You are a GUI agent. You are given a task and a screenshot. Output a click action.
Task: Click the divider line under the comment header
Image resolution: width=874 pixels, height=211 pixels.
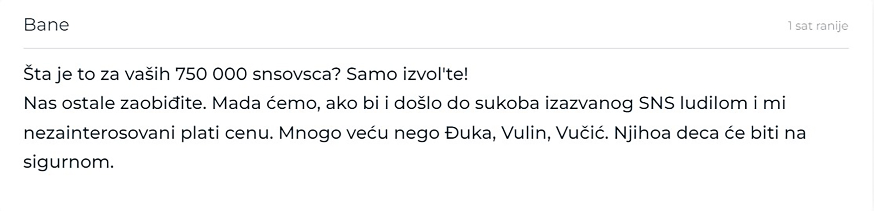tap(436, 48)
